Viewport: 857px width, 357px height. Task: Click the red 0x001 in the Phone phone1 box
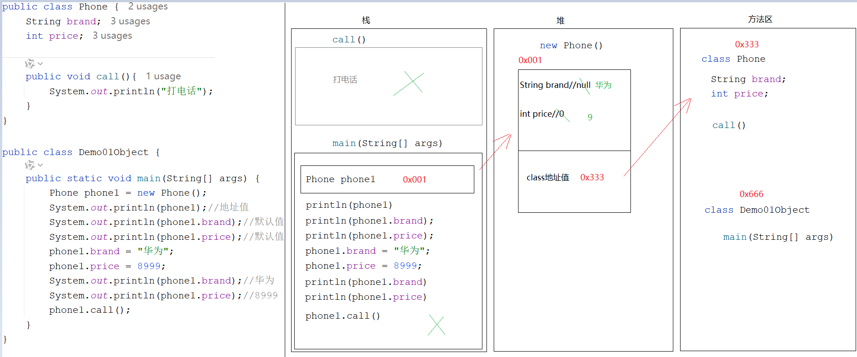tap(414, 179)
